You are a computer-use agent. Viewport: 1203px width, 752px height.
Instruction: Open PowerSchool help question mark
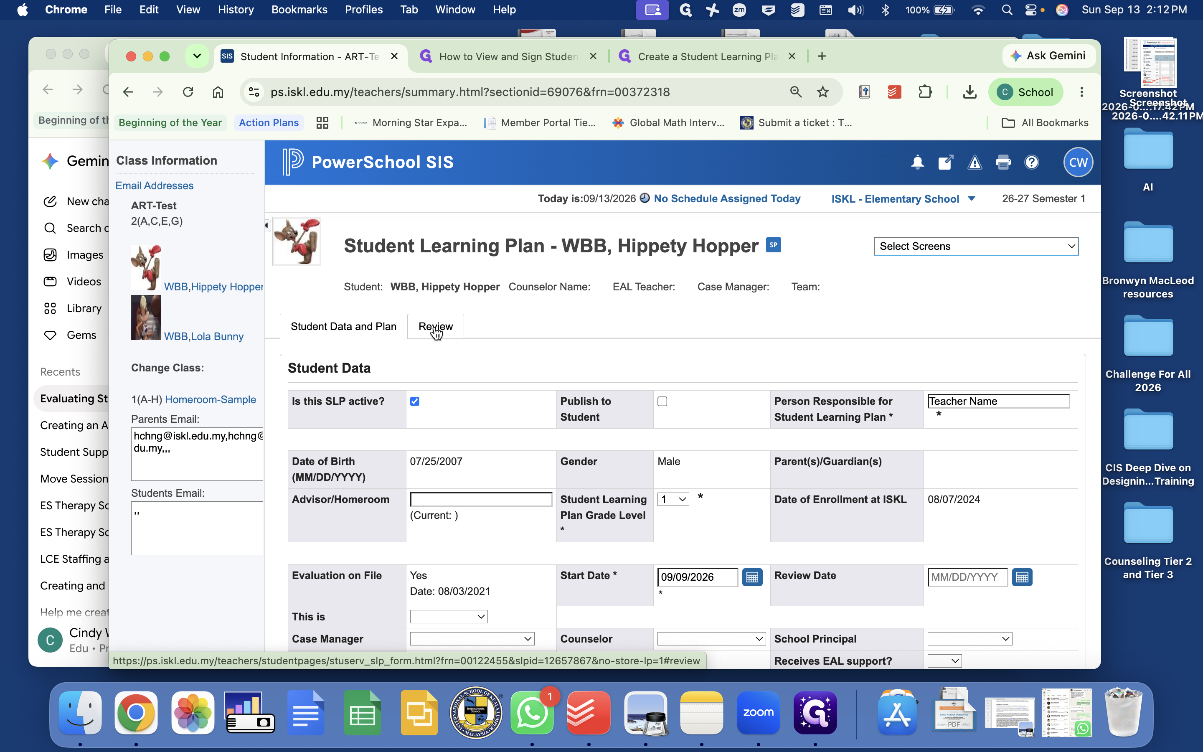(x=1031, y=162)
